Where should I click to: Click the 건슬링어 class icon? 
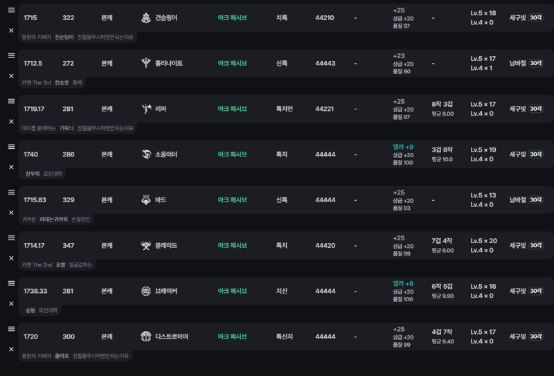146,18
